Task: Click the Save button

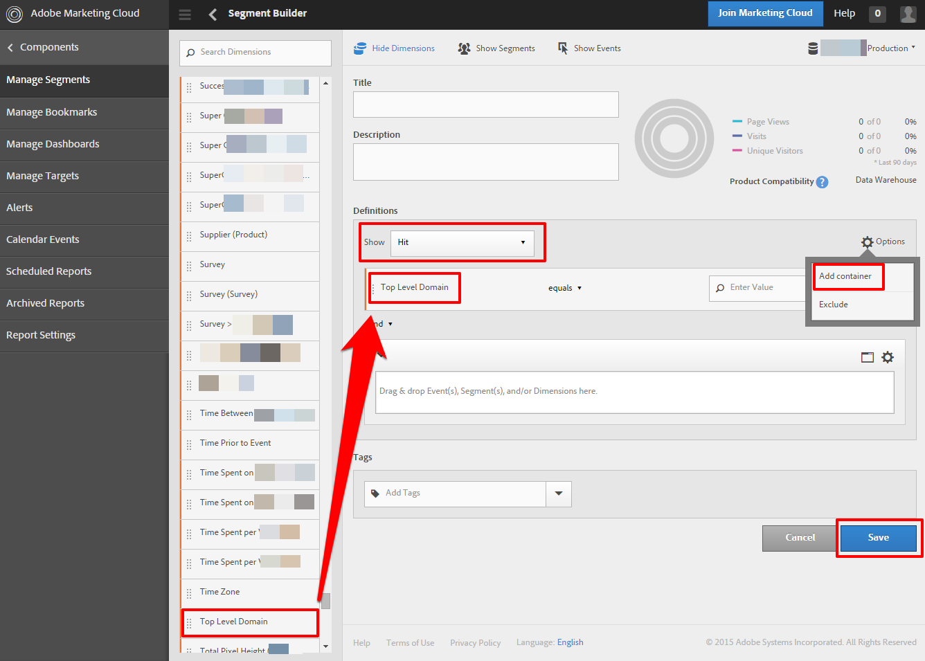Action: pyautogui.click(x=879, y=538)
